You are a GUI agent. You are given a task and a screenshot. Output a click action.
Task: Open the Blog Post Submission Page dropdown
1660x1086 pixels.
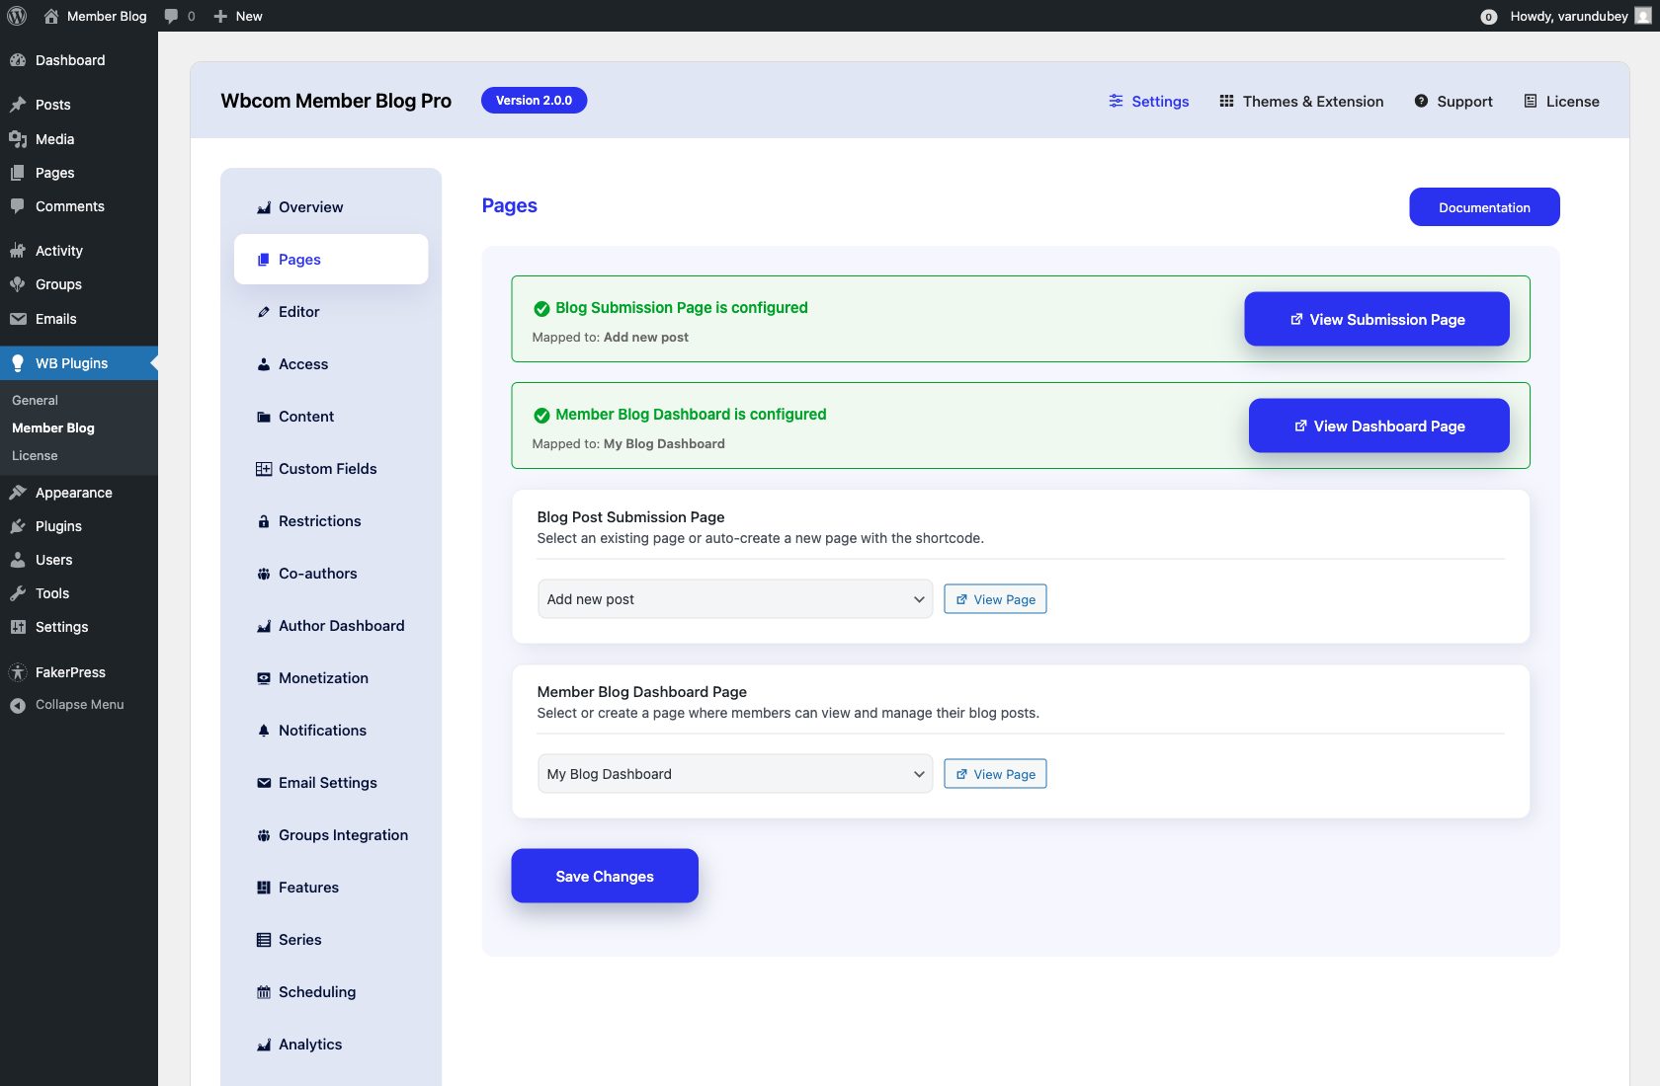(x=734, y=598)
